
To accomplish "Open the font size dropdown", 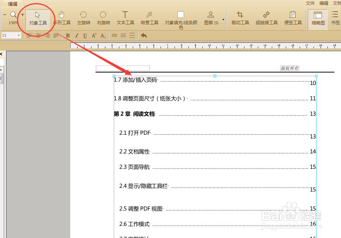I will point(18,35).
